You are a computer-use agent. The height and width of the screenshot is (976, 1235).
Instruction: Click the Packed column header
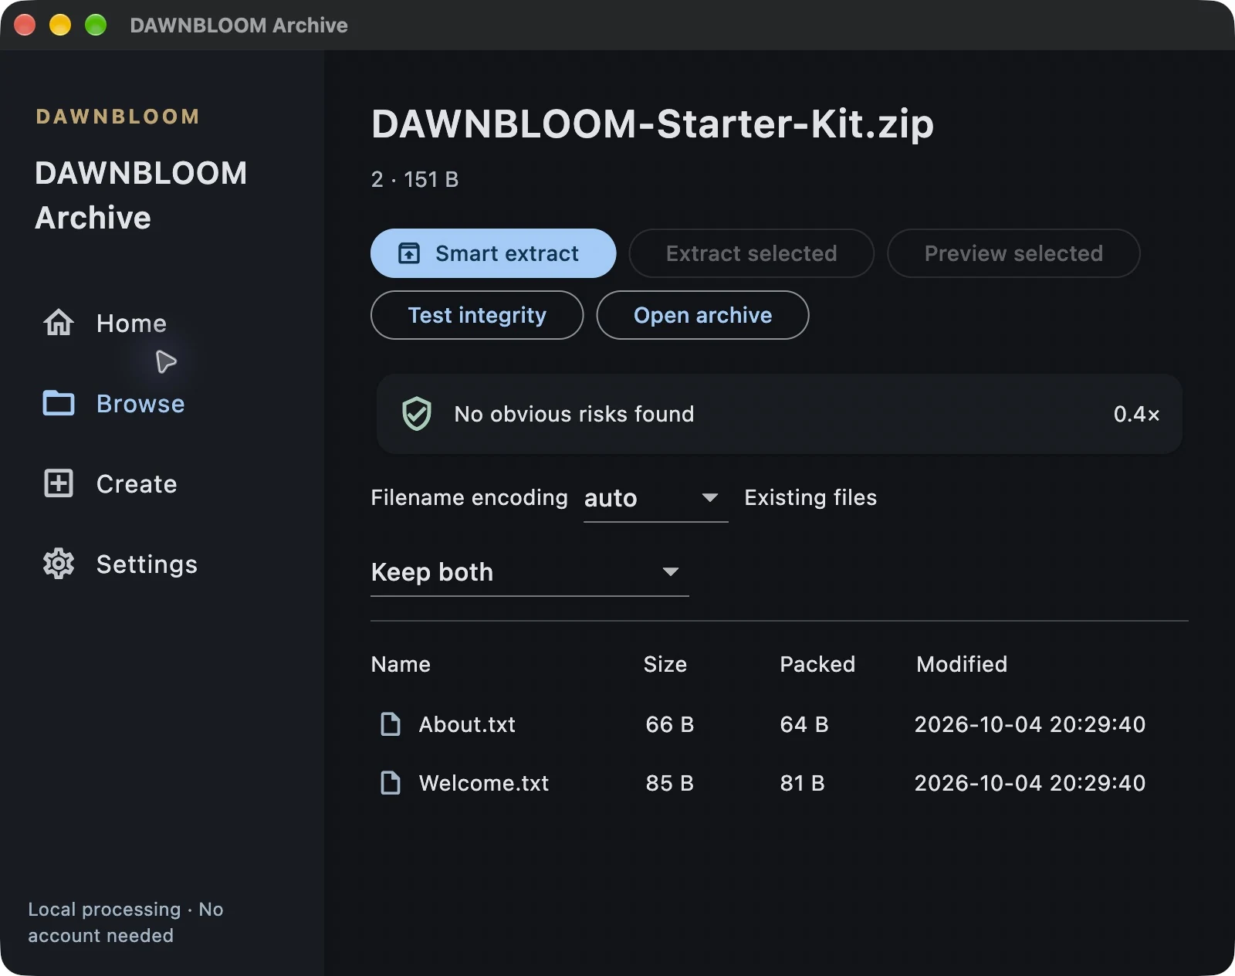(817, 664)
